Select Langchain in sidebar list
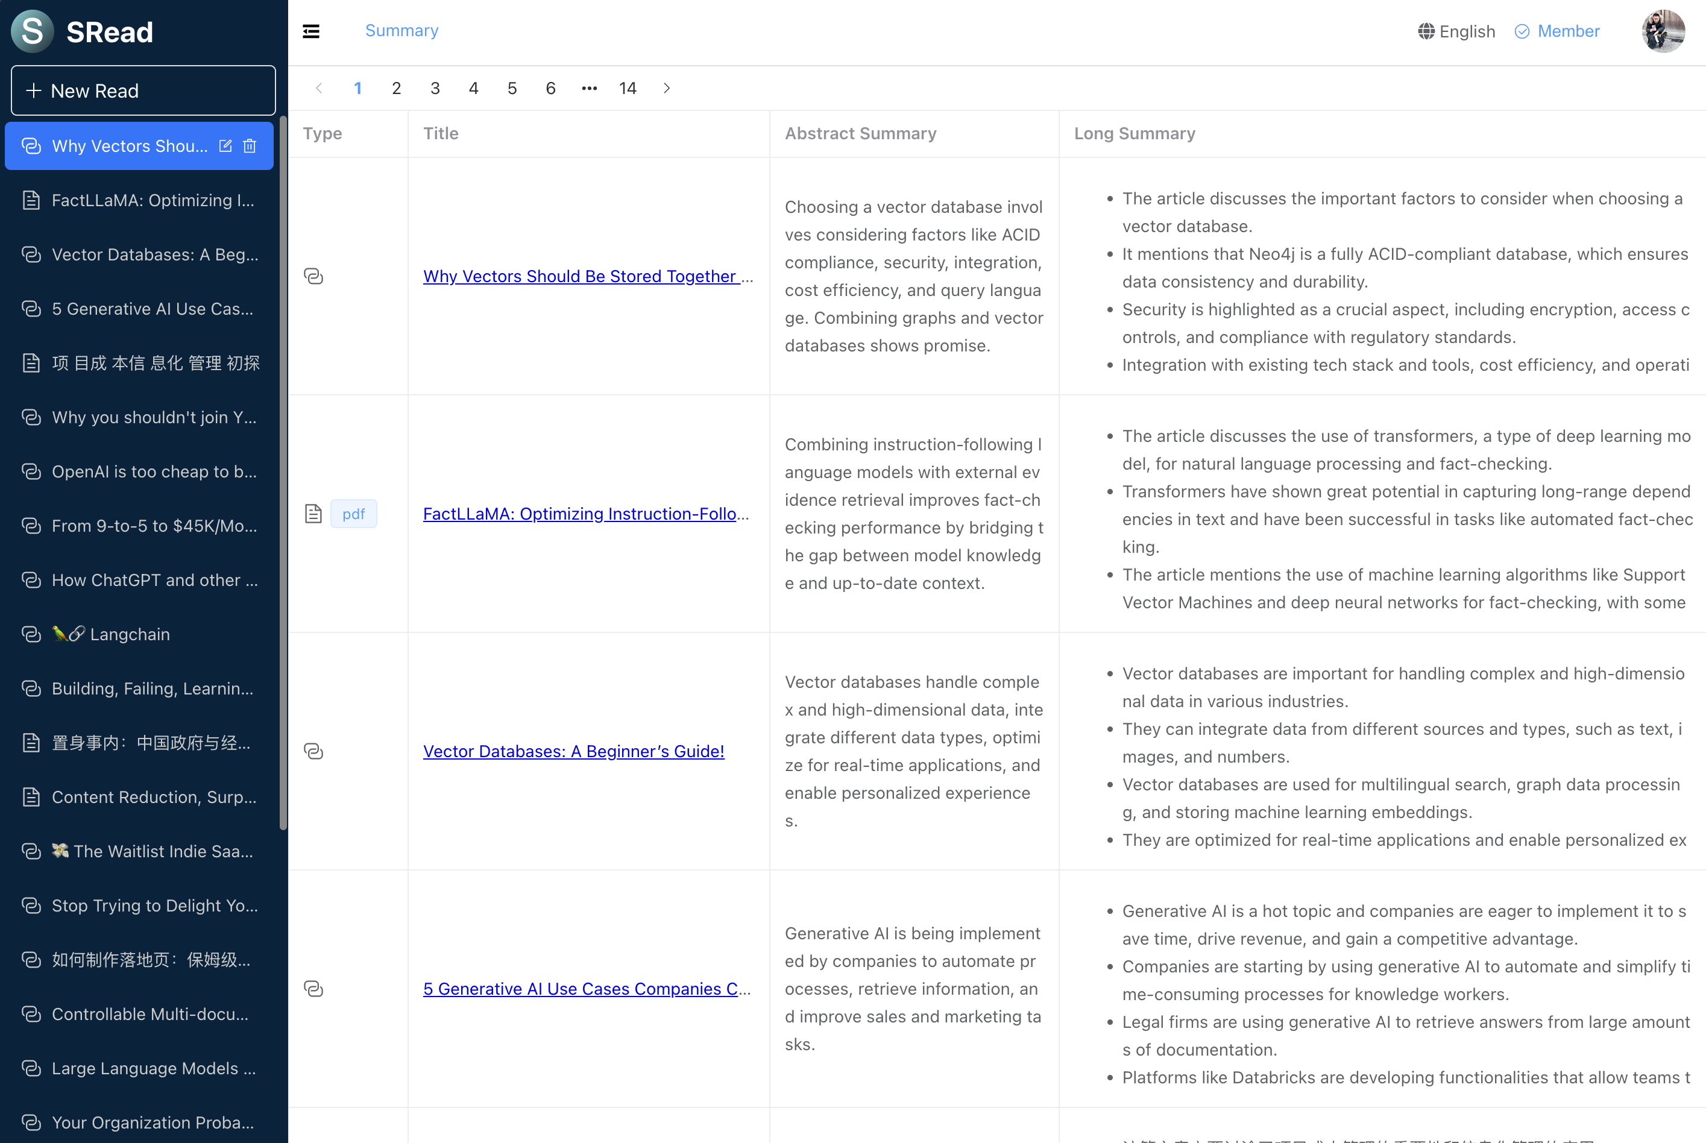The height and width of the screenshot is (1143, 1706). tap(129, 634)
